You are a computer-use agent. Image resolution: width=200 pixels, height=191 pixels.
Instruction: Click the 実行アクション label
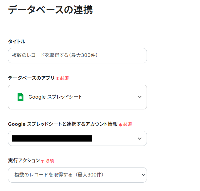[24, 160]
